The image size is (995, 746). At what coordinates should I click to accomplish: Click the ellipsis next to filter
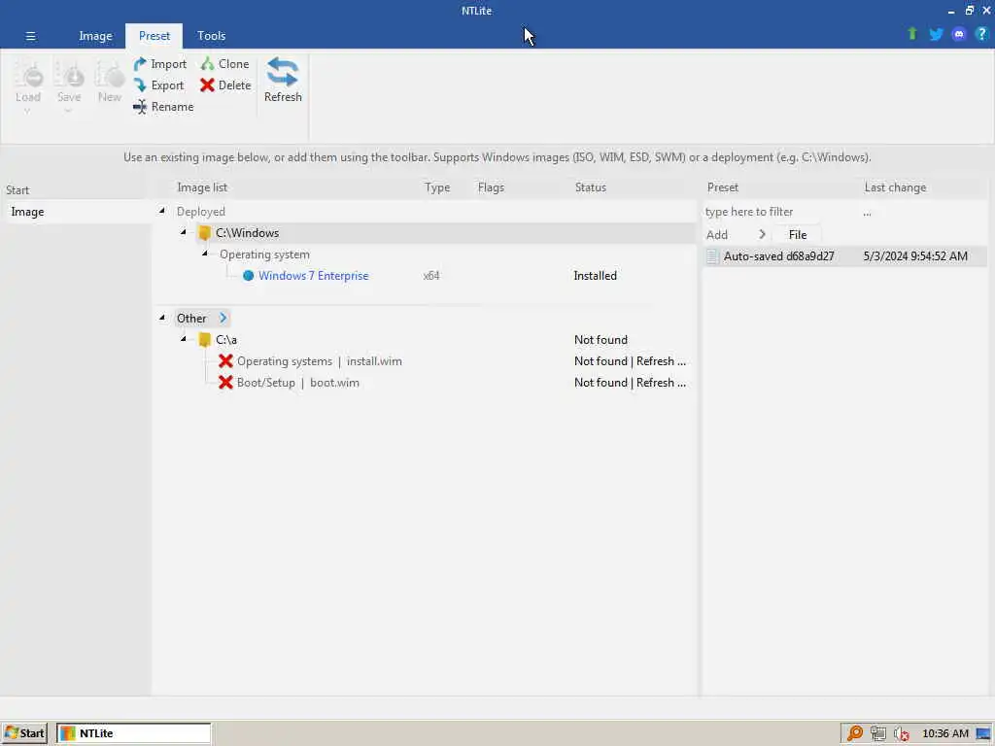867,213
